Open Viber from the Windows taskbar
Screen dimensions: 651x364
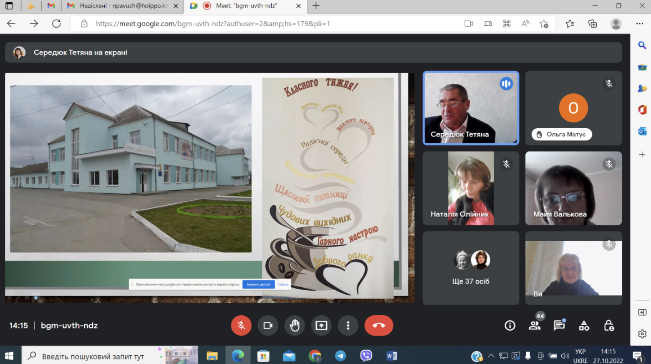[366, 356]
